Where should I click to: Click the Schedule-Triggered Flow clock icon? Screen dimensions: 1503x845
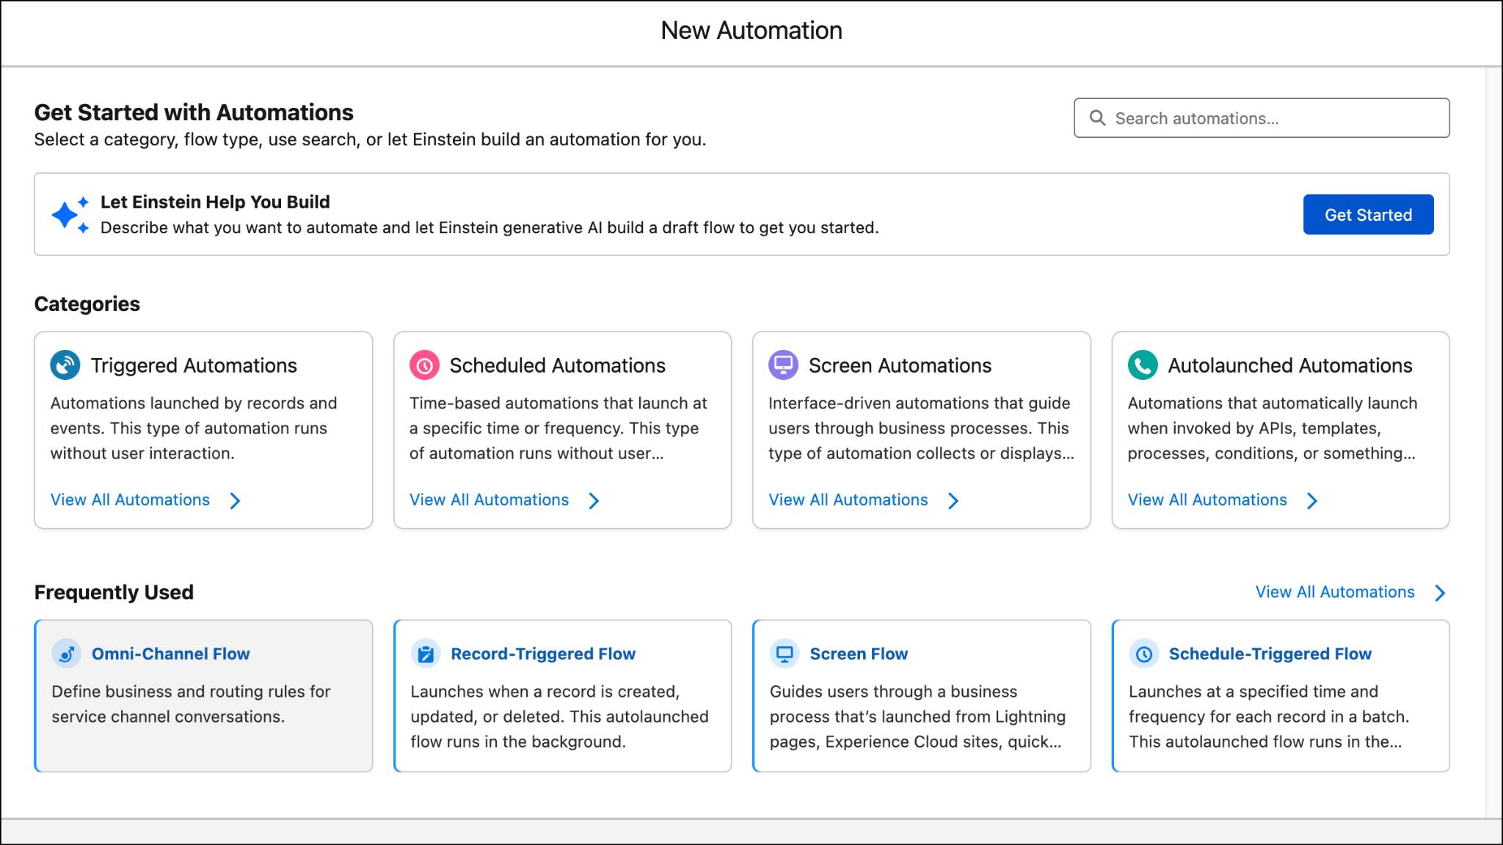point(1144,654)
